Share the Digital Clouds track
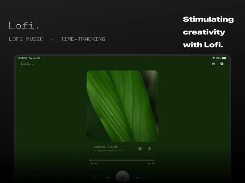 (x=150, y=148)
